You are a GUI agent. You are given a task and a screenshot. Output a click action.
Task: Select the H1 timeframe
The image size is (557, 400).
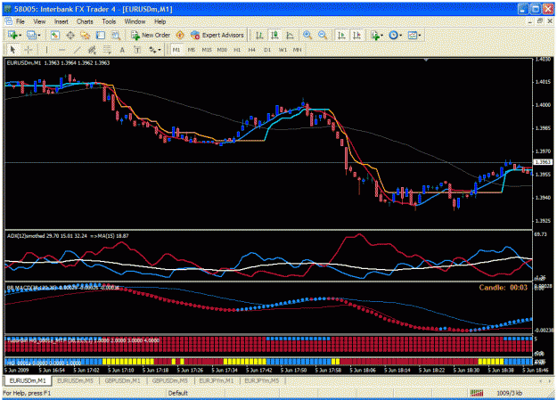pyautogui.click(x=237, y=50)
